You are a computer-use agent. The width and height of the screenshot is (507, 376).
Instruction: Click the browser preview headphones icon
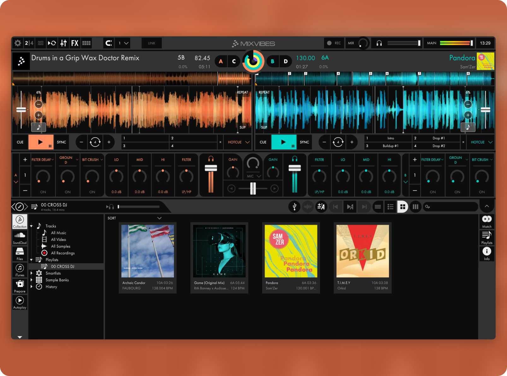110,207
